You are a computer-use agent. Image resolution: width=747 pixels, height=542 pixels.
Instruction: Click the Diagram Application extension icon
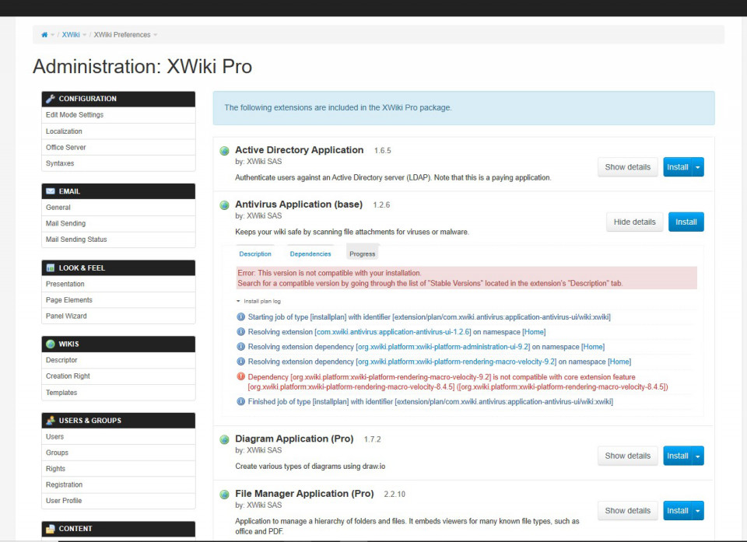pyautogui.click(x=224, y=439)
